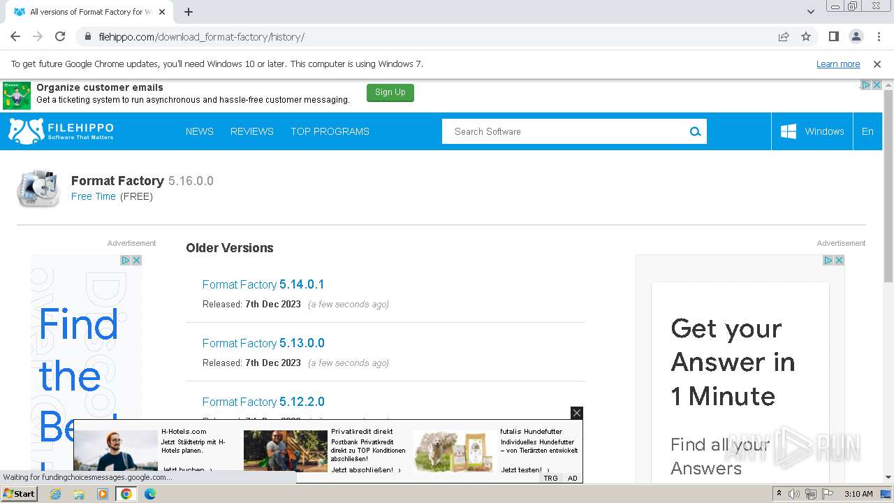Open the clock showing 3:10 AM

[x=858, y=494]
